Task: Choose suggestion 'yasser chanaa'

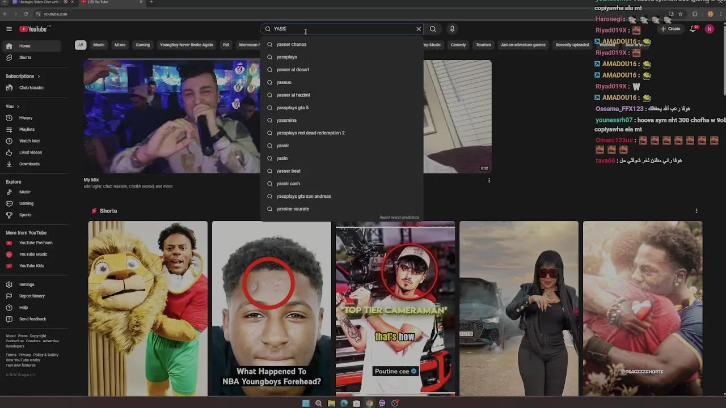Action: point(341,44)
